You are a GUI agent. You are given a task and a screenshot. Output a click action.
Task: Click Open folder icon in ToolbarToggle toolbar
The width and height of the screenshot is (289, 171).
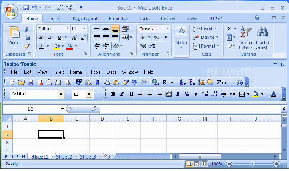(x=22, y=82)
